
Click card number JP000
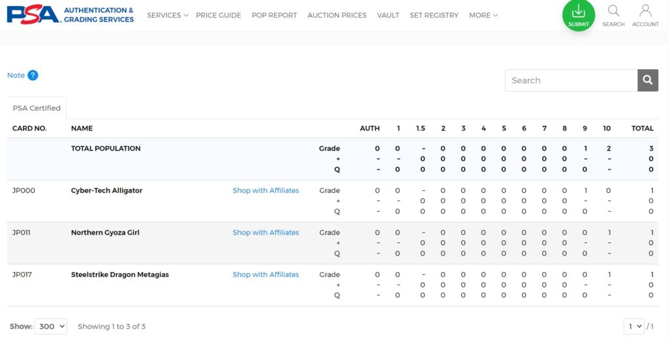(24, 191)
